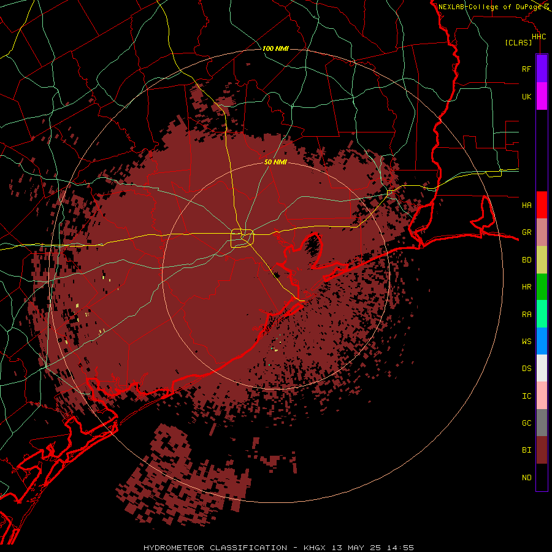Click the 'ND' legend label

click(x=526, y=477)
